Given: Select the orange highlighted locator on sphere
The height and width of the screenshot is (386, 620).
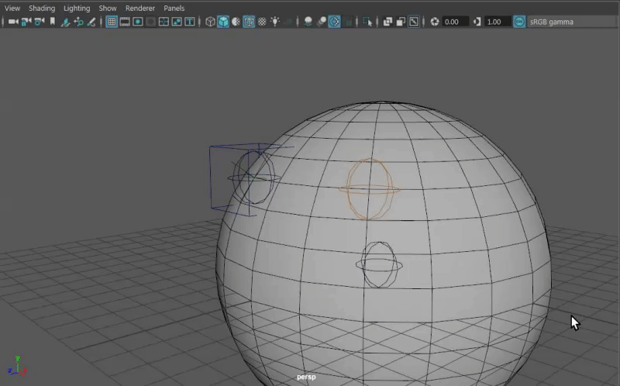Looking at the screenshot, I should 370,189.
